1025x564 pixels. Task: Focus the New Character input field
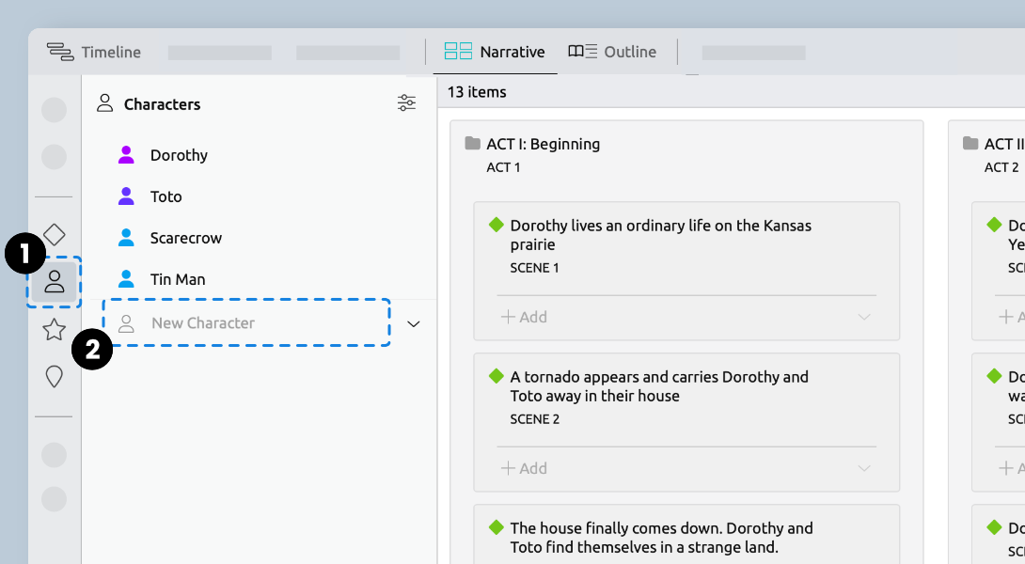[x=247, y=322]
